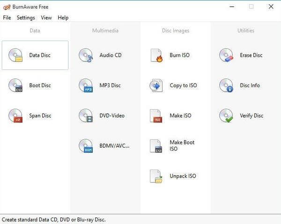
Task: Open the MP3 Disc icon
Action: tap(86, 85)
